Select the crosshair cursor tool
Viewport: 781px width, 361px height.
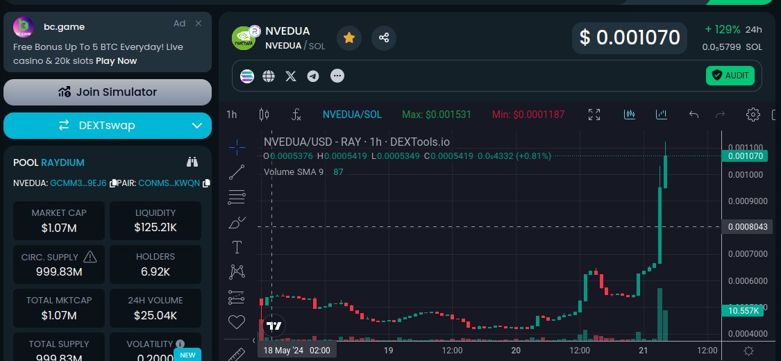point(237,146)
